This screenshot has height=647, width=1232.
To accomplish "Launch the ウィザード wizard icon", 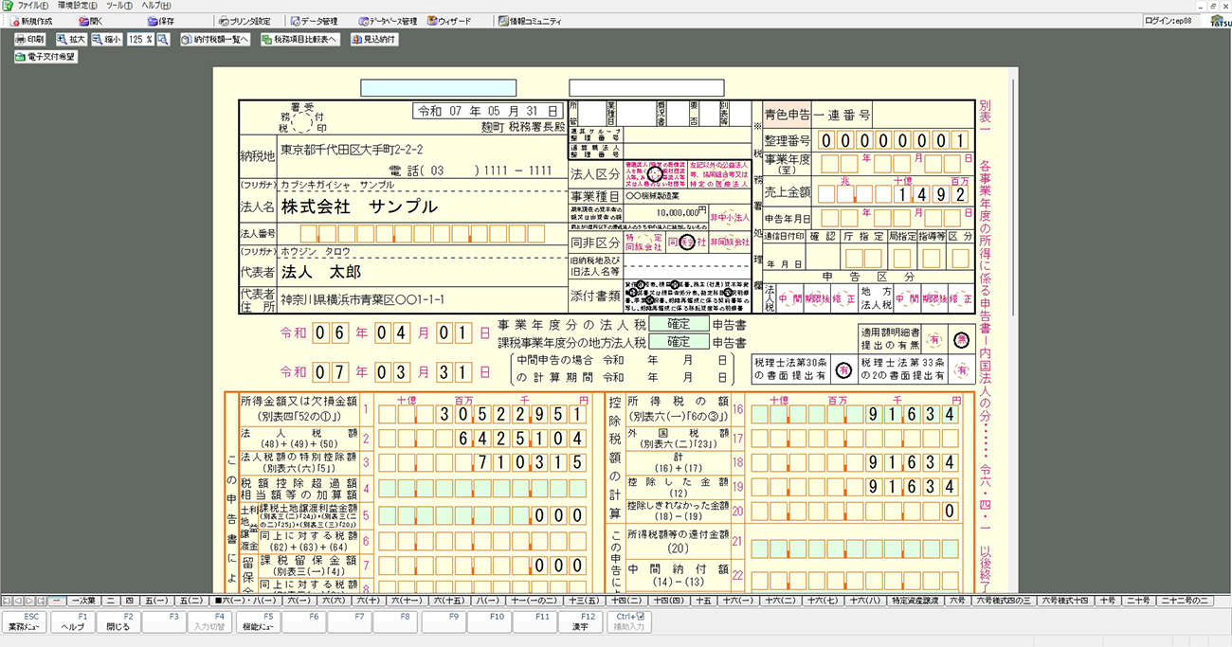I will click(449, 21).
